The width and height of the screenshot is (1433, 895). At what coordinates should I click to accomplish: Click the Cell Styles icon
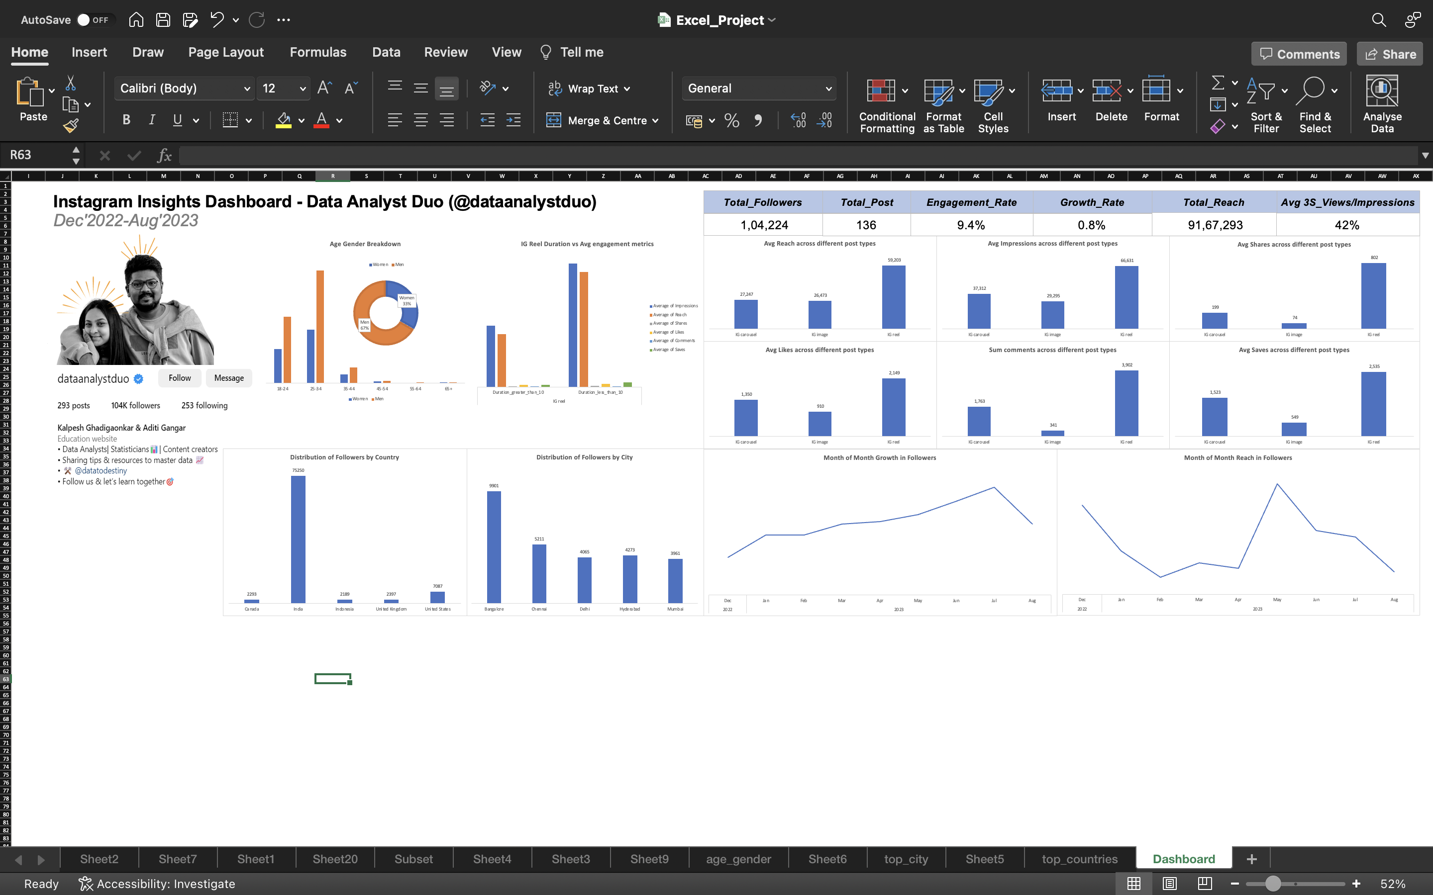point(988,92)
